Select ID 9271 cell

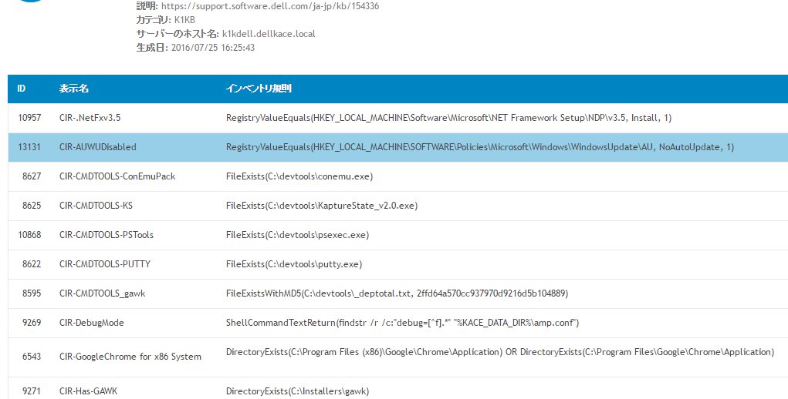tap(32, 391)
